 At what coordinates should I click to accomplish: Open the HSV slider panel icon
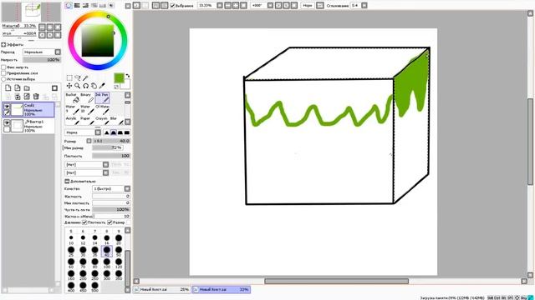[x=85, y=6]
